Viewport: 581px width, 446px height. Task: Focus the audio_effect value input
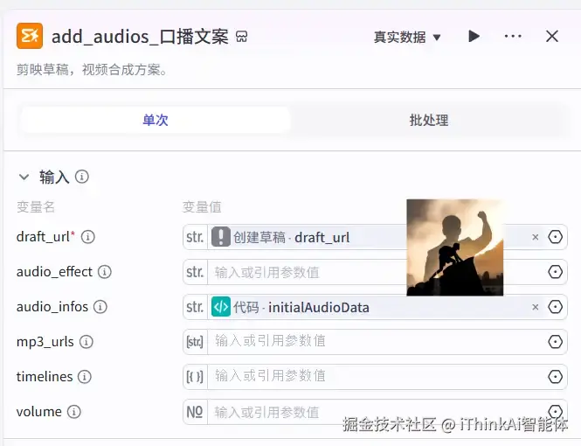(x=376, y=272)
